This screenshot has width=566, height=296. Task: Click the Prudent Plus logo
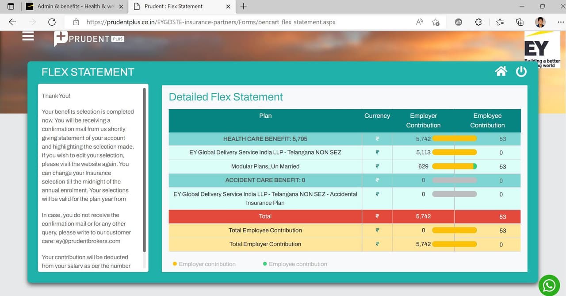coord(89,39)
